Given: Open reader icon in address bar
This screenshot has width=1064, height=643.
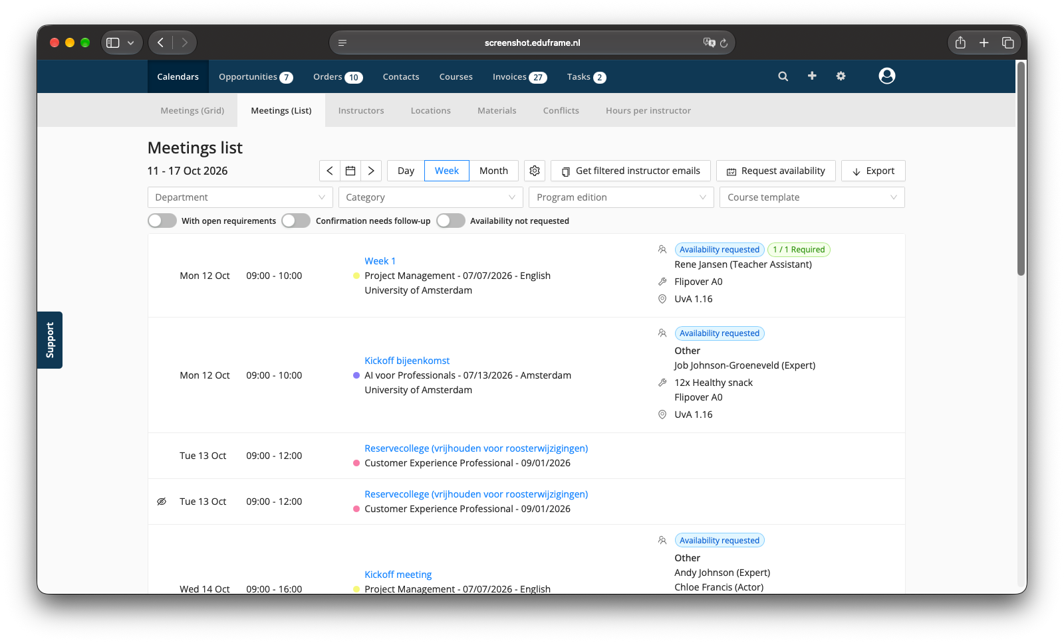Looking at the screenshot, I should coord(342,43).
